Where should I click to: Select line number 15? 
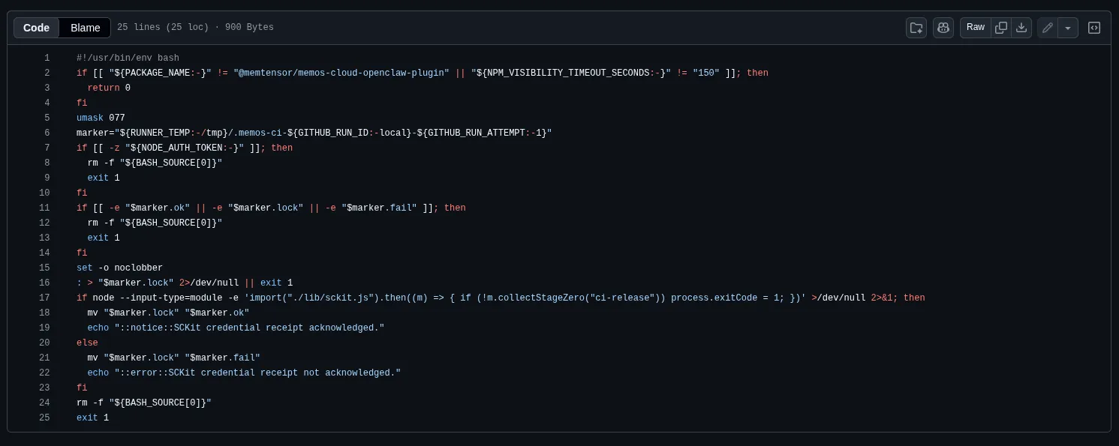tap(44, 268)
